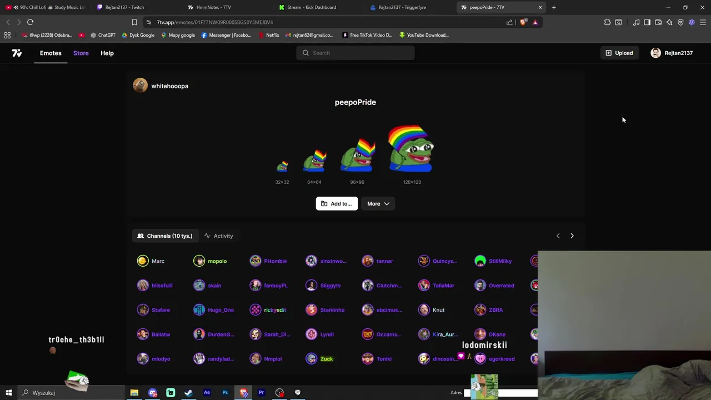The width and height of the screenshot is (711, 400).
Task: Open channel Overrated
Action: click(494, 286)
